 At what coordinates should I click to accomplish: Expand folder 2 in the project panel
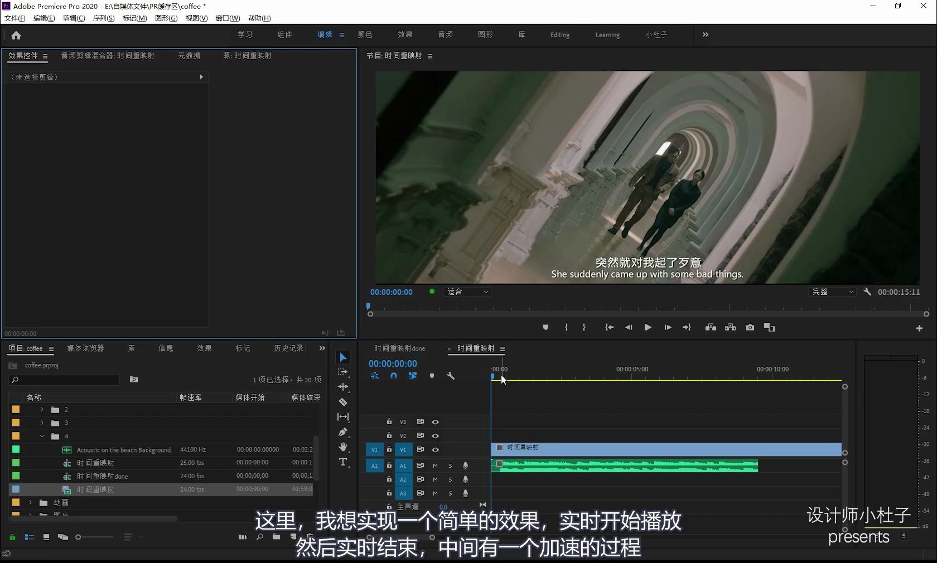click(x=42, y=409)
